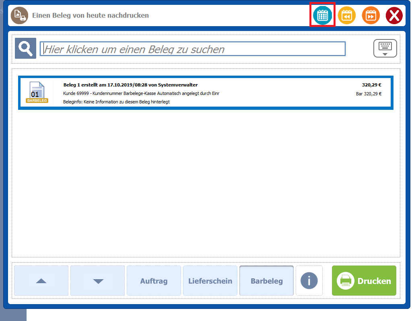The image size is (412, 321).
Task: Select the Barbeleg filter
Action: tap(266, 281)
